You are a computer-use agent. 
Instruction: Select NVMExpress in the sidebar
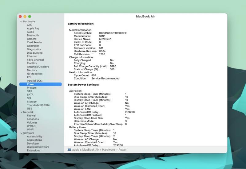(x=35, y=74)
